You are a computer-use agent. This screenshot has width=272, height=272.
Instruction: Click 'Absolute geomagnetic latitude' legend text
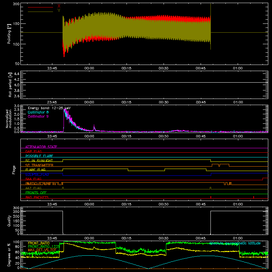pyautogui.click(x=235, y=243)
